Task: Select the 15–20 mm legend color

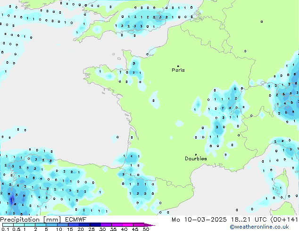Action: (74, 225)
